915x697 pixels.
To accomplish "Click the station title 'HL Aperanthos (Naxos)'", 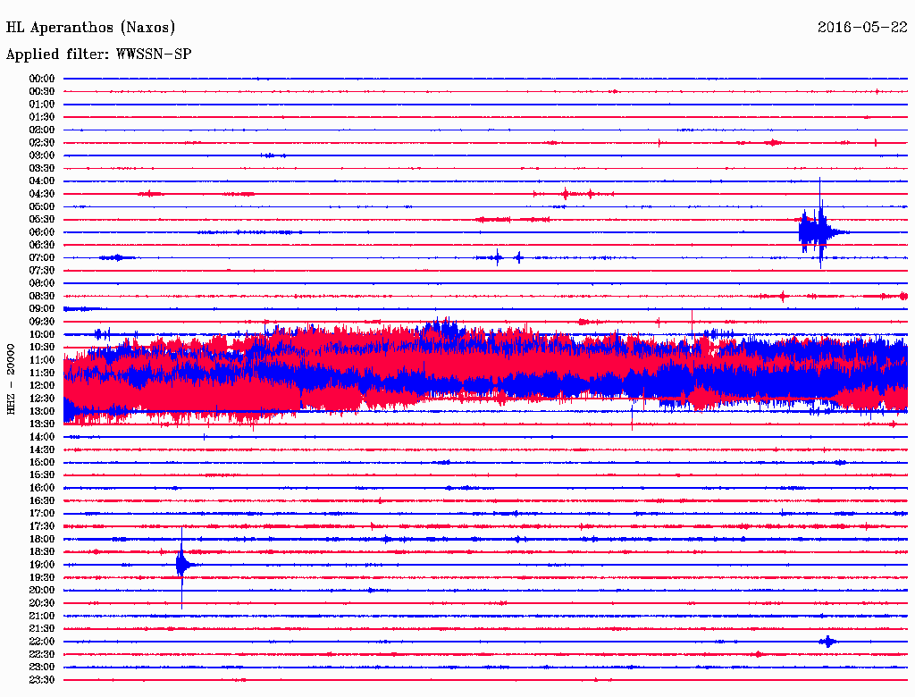I will pyautogui.click(x=90, y=28).
